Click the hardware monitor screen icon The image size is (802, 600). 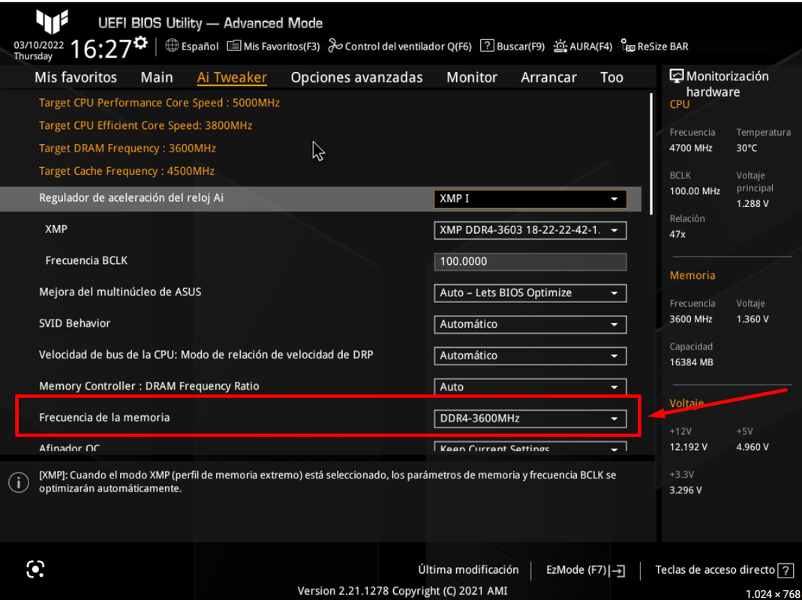[x=676, y=76]
